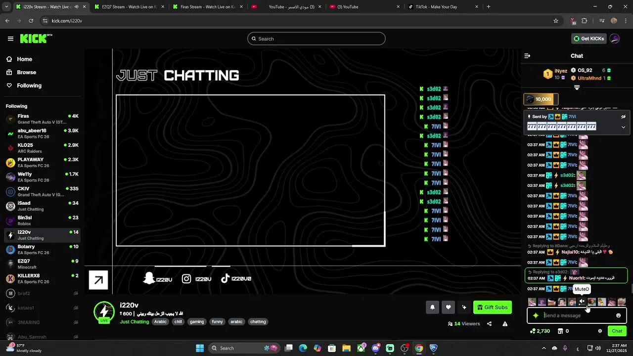Image resolution: width=633 pixels, height=356 pixels.
Task: Click the Arabic tag
Action: [x=160, y=322]
